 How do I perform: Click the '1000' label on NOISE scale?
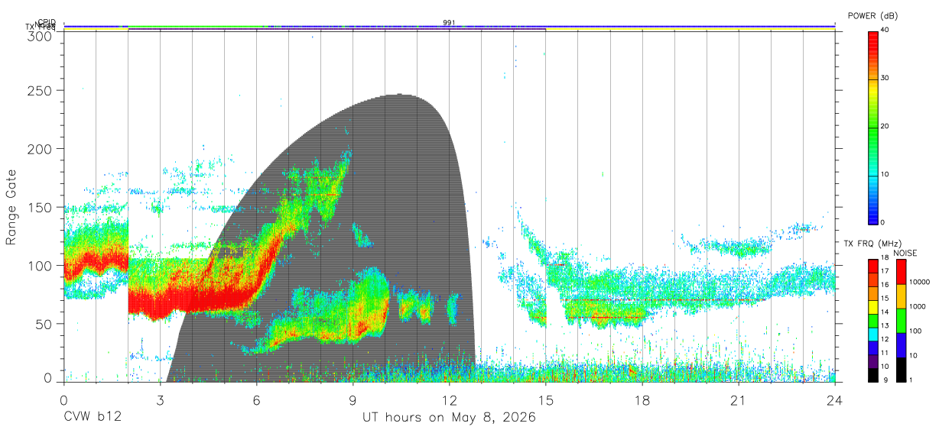(918, 306)
